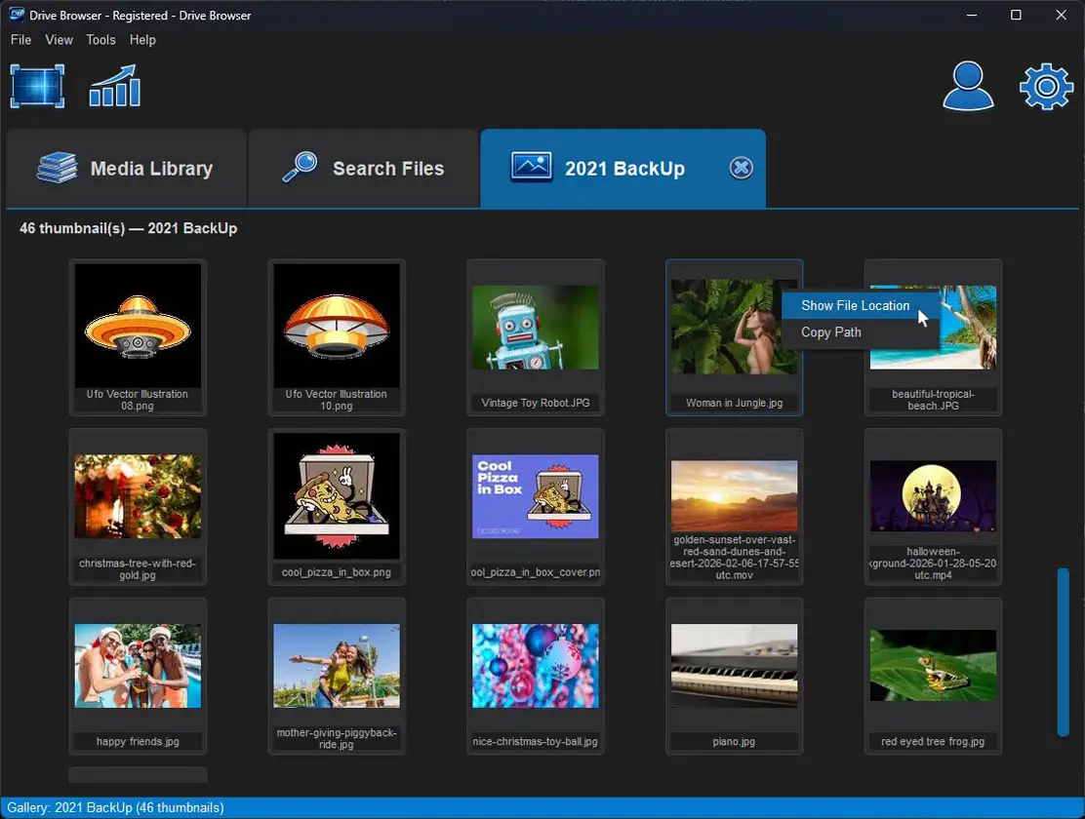Close the 2021 BackUp tab
Screen dimensions: 1085x819
(x=741, y=169)
